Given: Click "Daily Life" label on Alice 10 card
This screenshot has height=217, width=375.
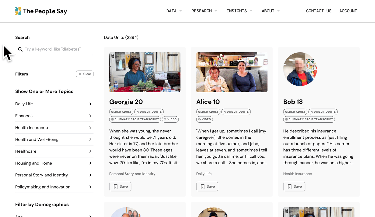Looking at the screenshot, I should pyautogui.click(x=204, y=174).
